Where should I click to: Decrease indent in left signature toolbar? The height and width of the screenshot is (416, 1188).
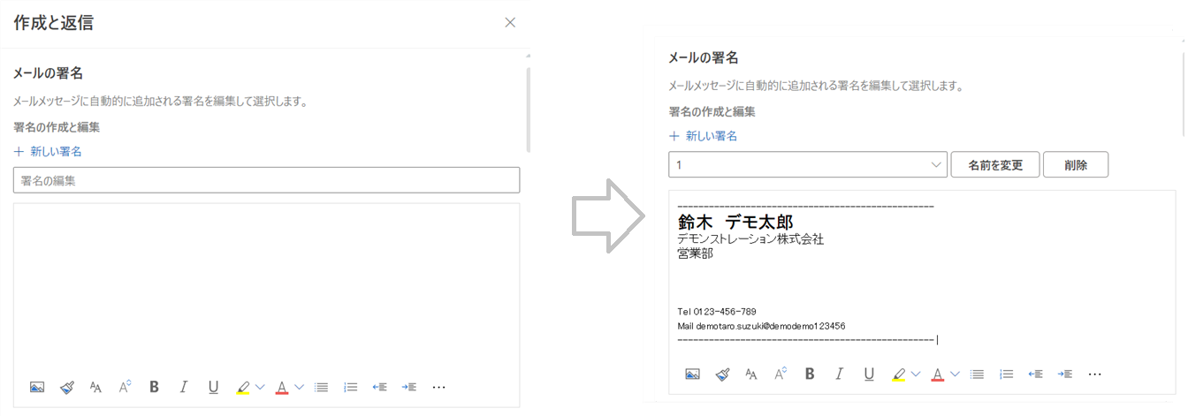point(379,387)
